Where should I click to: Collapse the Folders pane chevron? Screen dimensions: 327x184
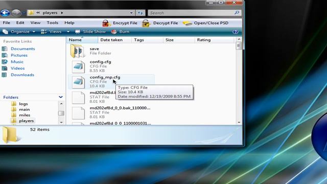pyautogui.click(x=61, y=97)
